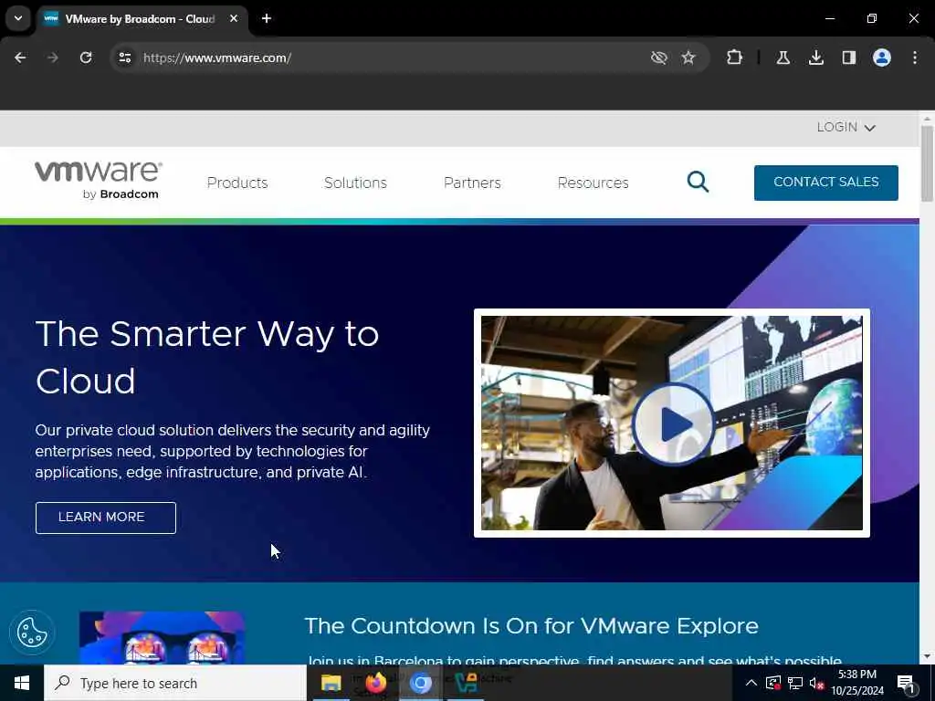Switch to Chrome taskbar icon
This screenshot has width=935, height=701.
pyautogui.click(x=420, y=683)
